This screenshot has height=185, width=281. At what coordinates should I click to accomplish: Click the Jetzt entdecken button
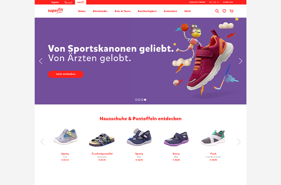[x=66, y=74]
